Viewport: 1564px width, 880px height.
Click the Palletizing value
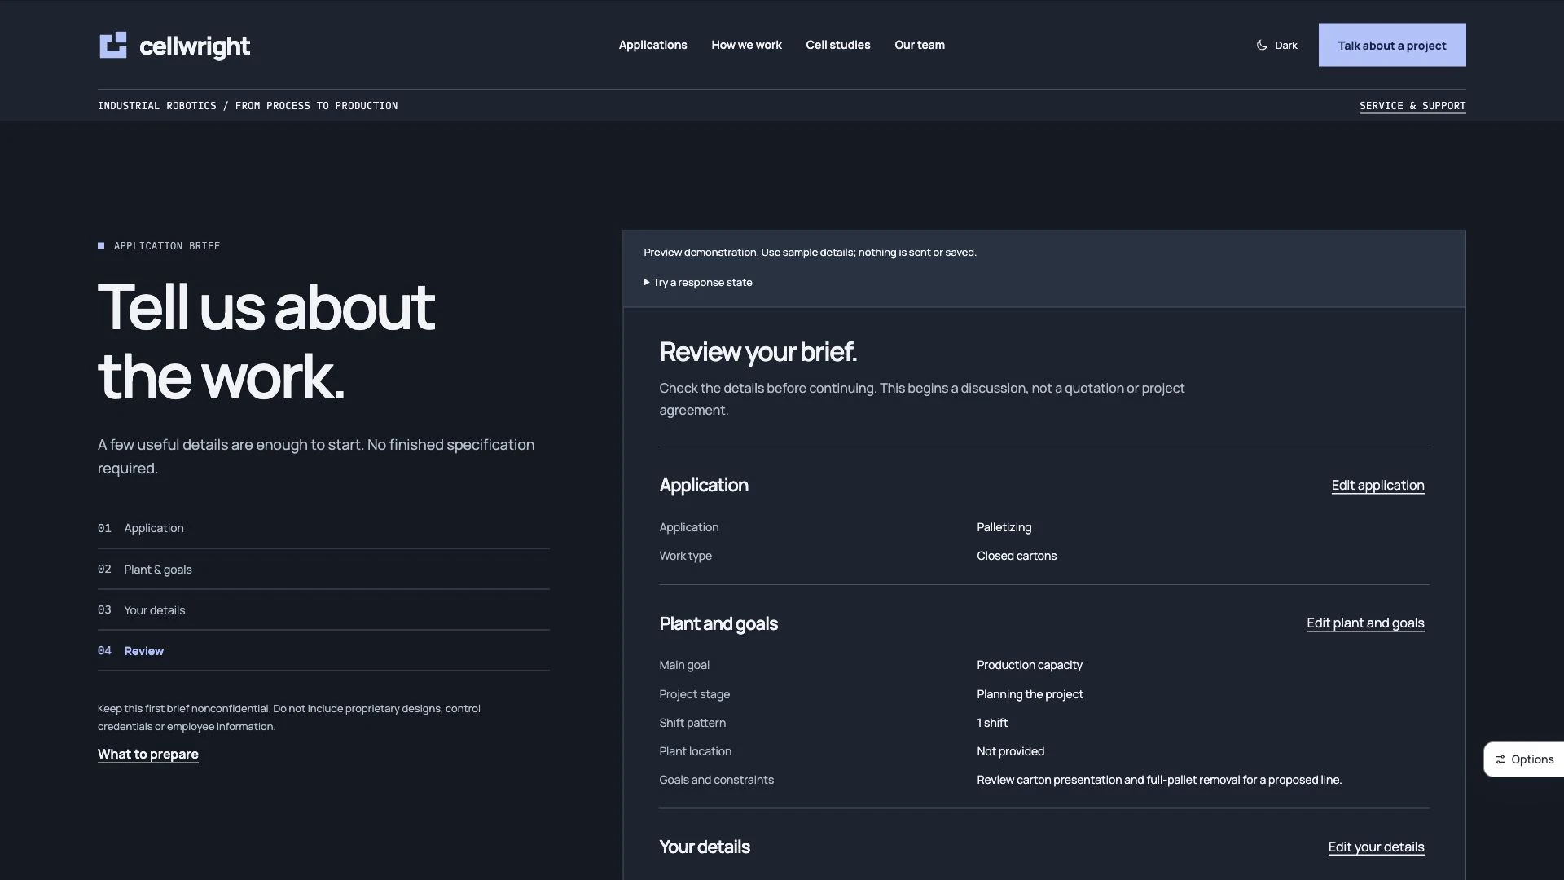1004,528
